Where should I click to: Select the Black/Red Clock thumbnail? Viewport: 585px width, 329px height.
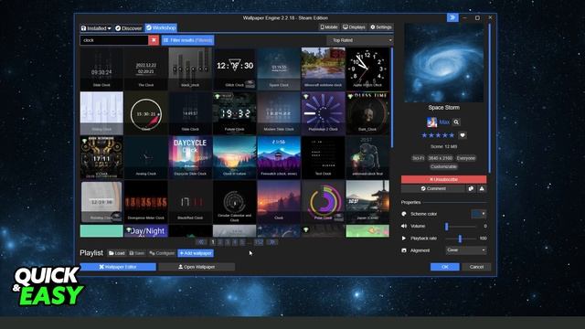point(190,201)
